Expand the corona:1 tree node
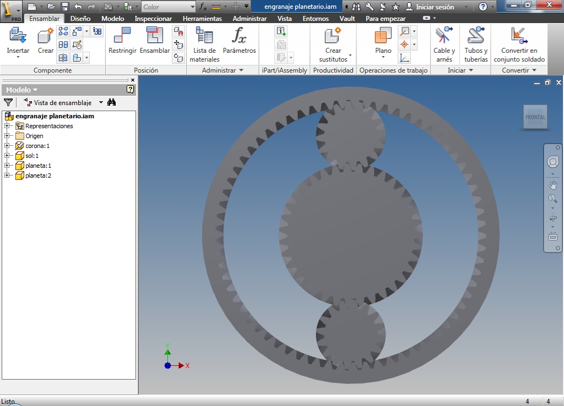Screen dimensions: 564x406 [x=7, y=146]
